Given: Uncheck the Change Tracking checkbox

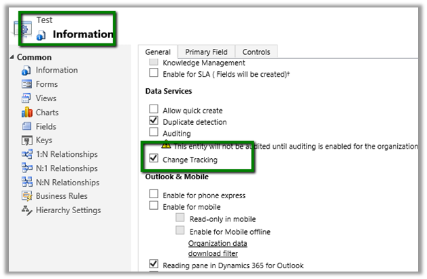Looking at the screenshot, I should tap(153, 160).
